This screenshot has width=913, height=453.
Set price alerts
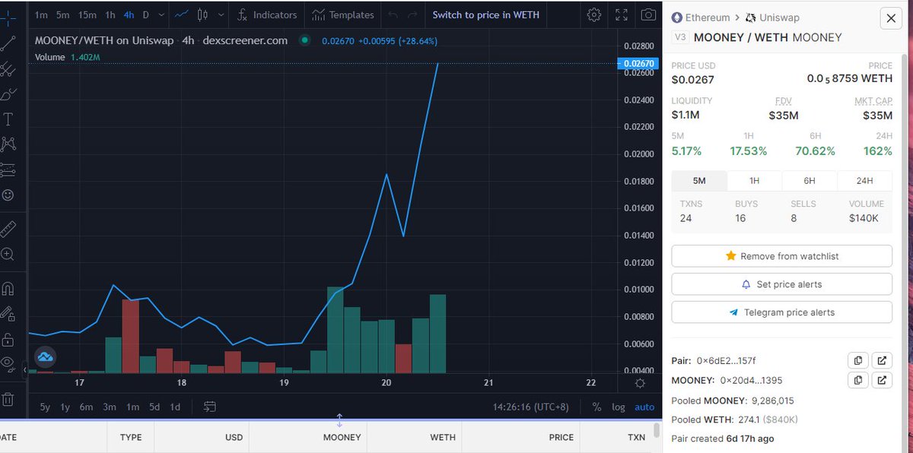(x=782, y=284)
